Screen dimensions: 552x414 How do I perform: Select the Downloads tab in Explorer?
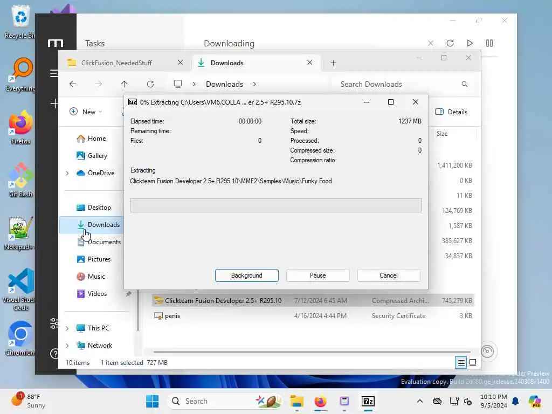click(227, 63)
